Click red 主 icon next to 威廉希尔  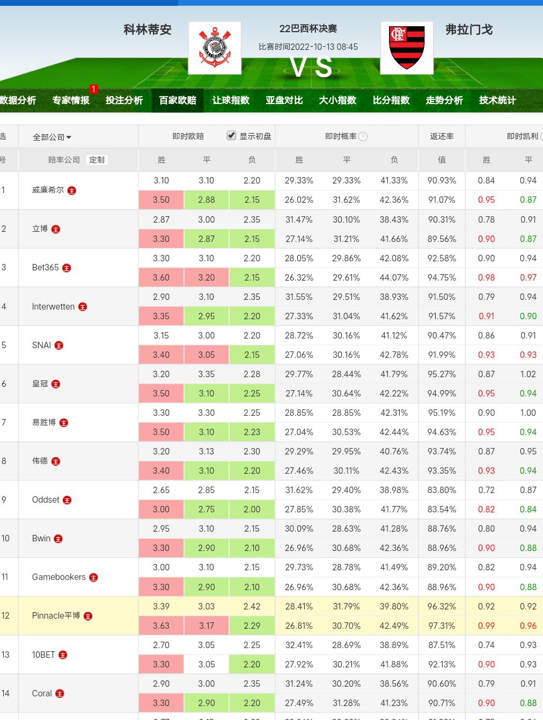pos(72,190)
